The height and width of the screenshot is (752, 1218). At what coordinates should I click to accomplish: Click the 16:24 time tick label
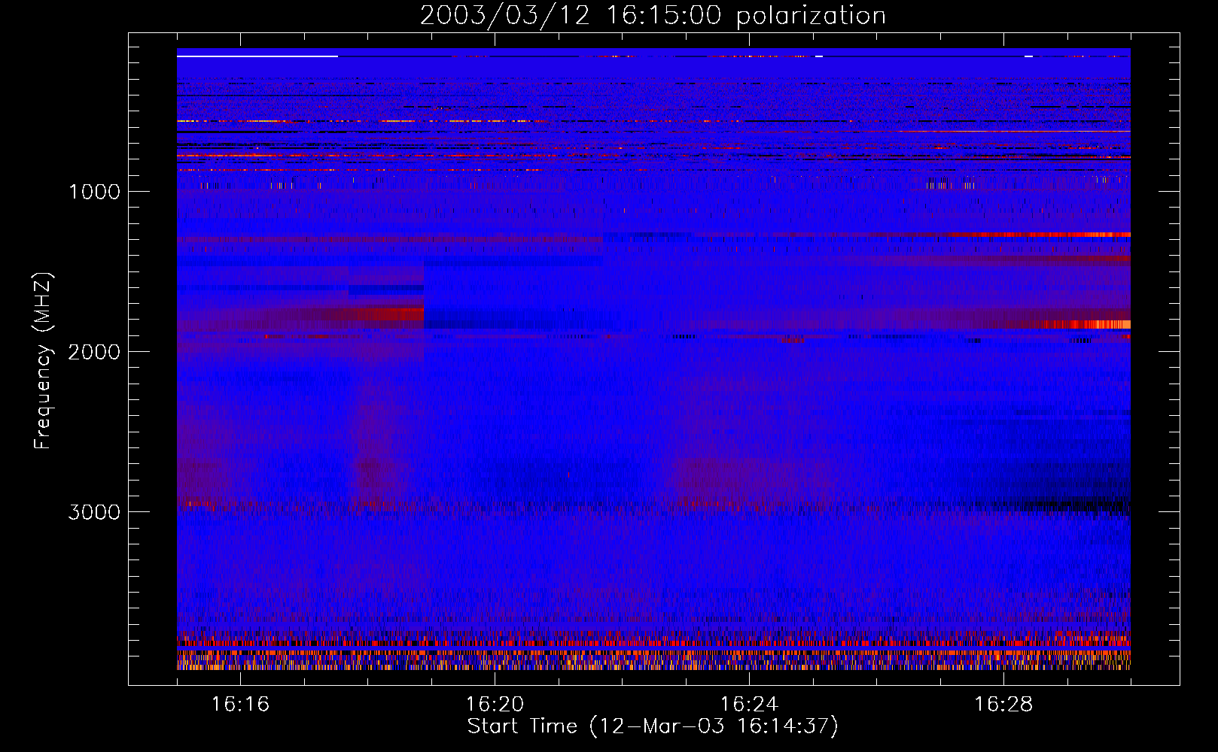[749, 704]
